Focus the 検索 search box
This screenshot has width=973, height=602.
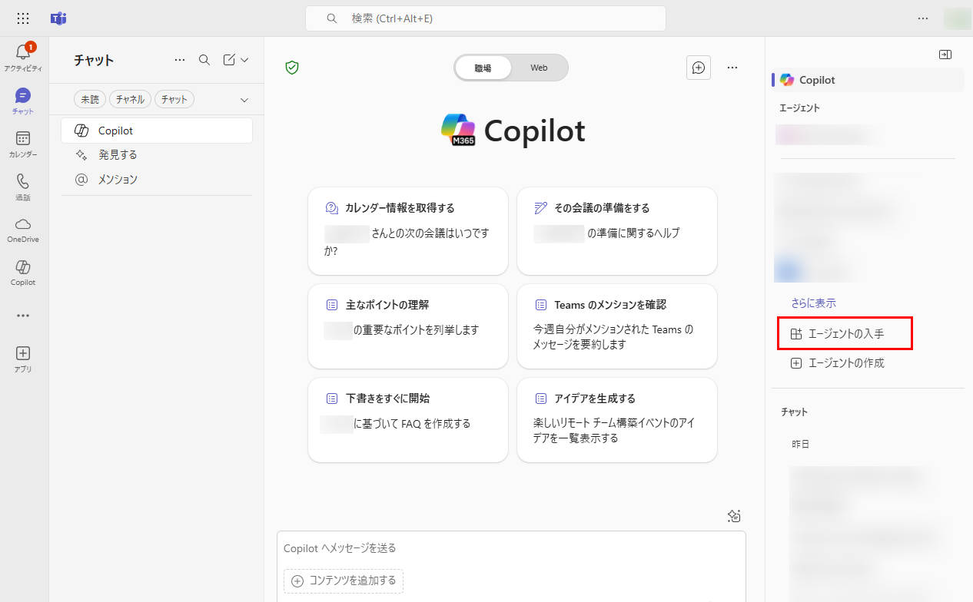(486, 18)
